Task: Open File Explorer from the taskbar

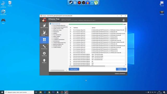Action: pyautogui.click(x=41, y=92)
